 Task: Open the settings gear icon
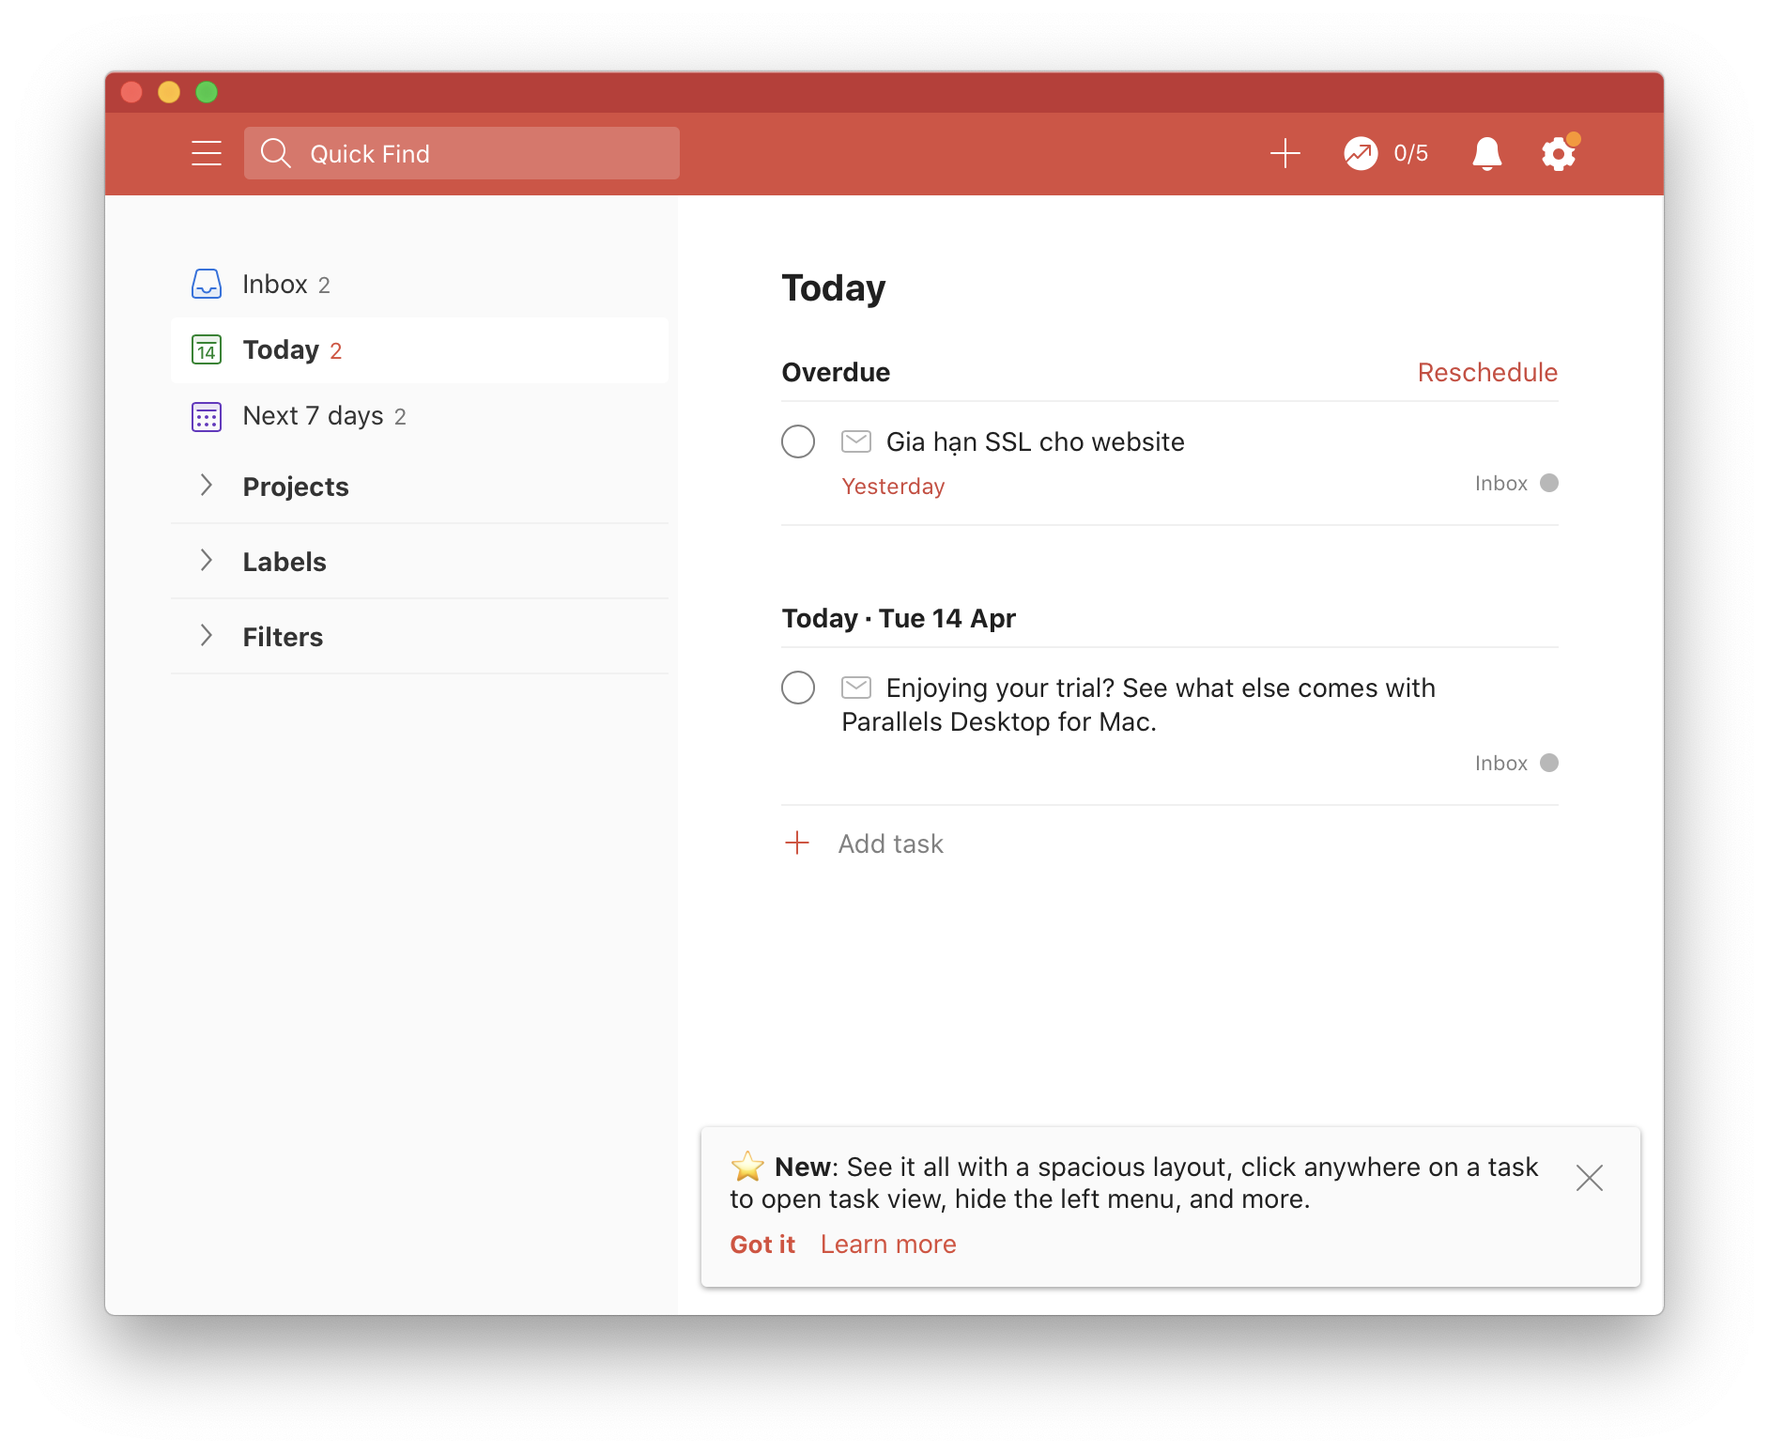(x=1558, y=154)
